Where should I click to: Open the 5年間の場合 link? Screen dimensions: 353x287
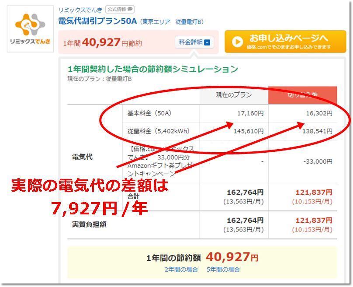pyautogui.click(x=223, y=269)
